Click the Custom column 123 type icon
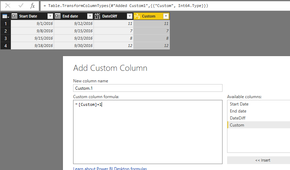Viewport: 290px width, 170px height. point(137,16)
